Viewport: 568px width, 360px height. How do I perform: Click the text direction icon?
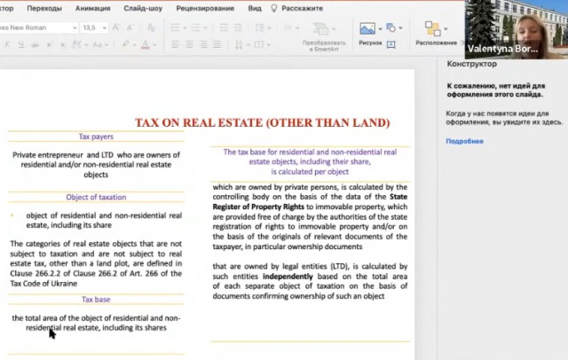tap(239, 45)
